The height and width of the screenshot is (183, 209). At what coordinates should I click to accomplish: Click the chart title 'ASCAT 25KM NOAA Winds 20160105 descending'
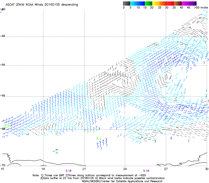pos(42,5)
